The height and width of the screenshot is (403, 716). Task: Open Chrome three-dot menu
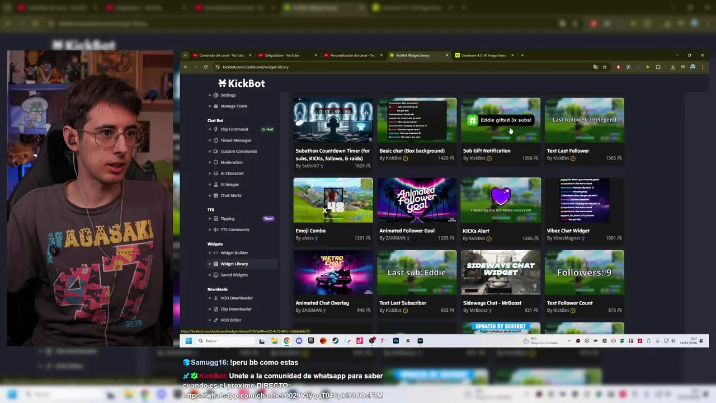[x=703, y=67]
